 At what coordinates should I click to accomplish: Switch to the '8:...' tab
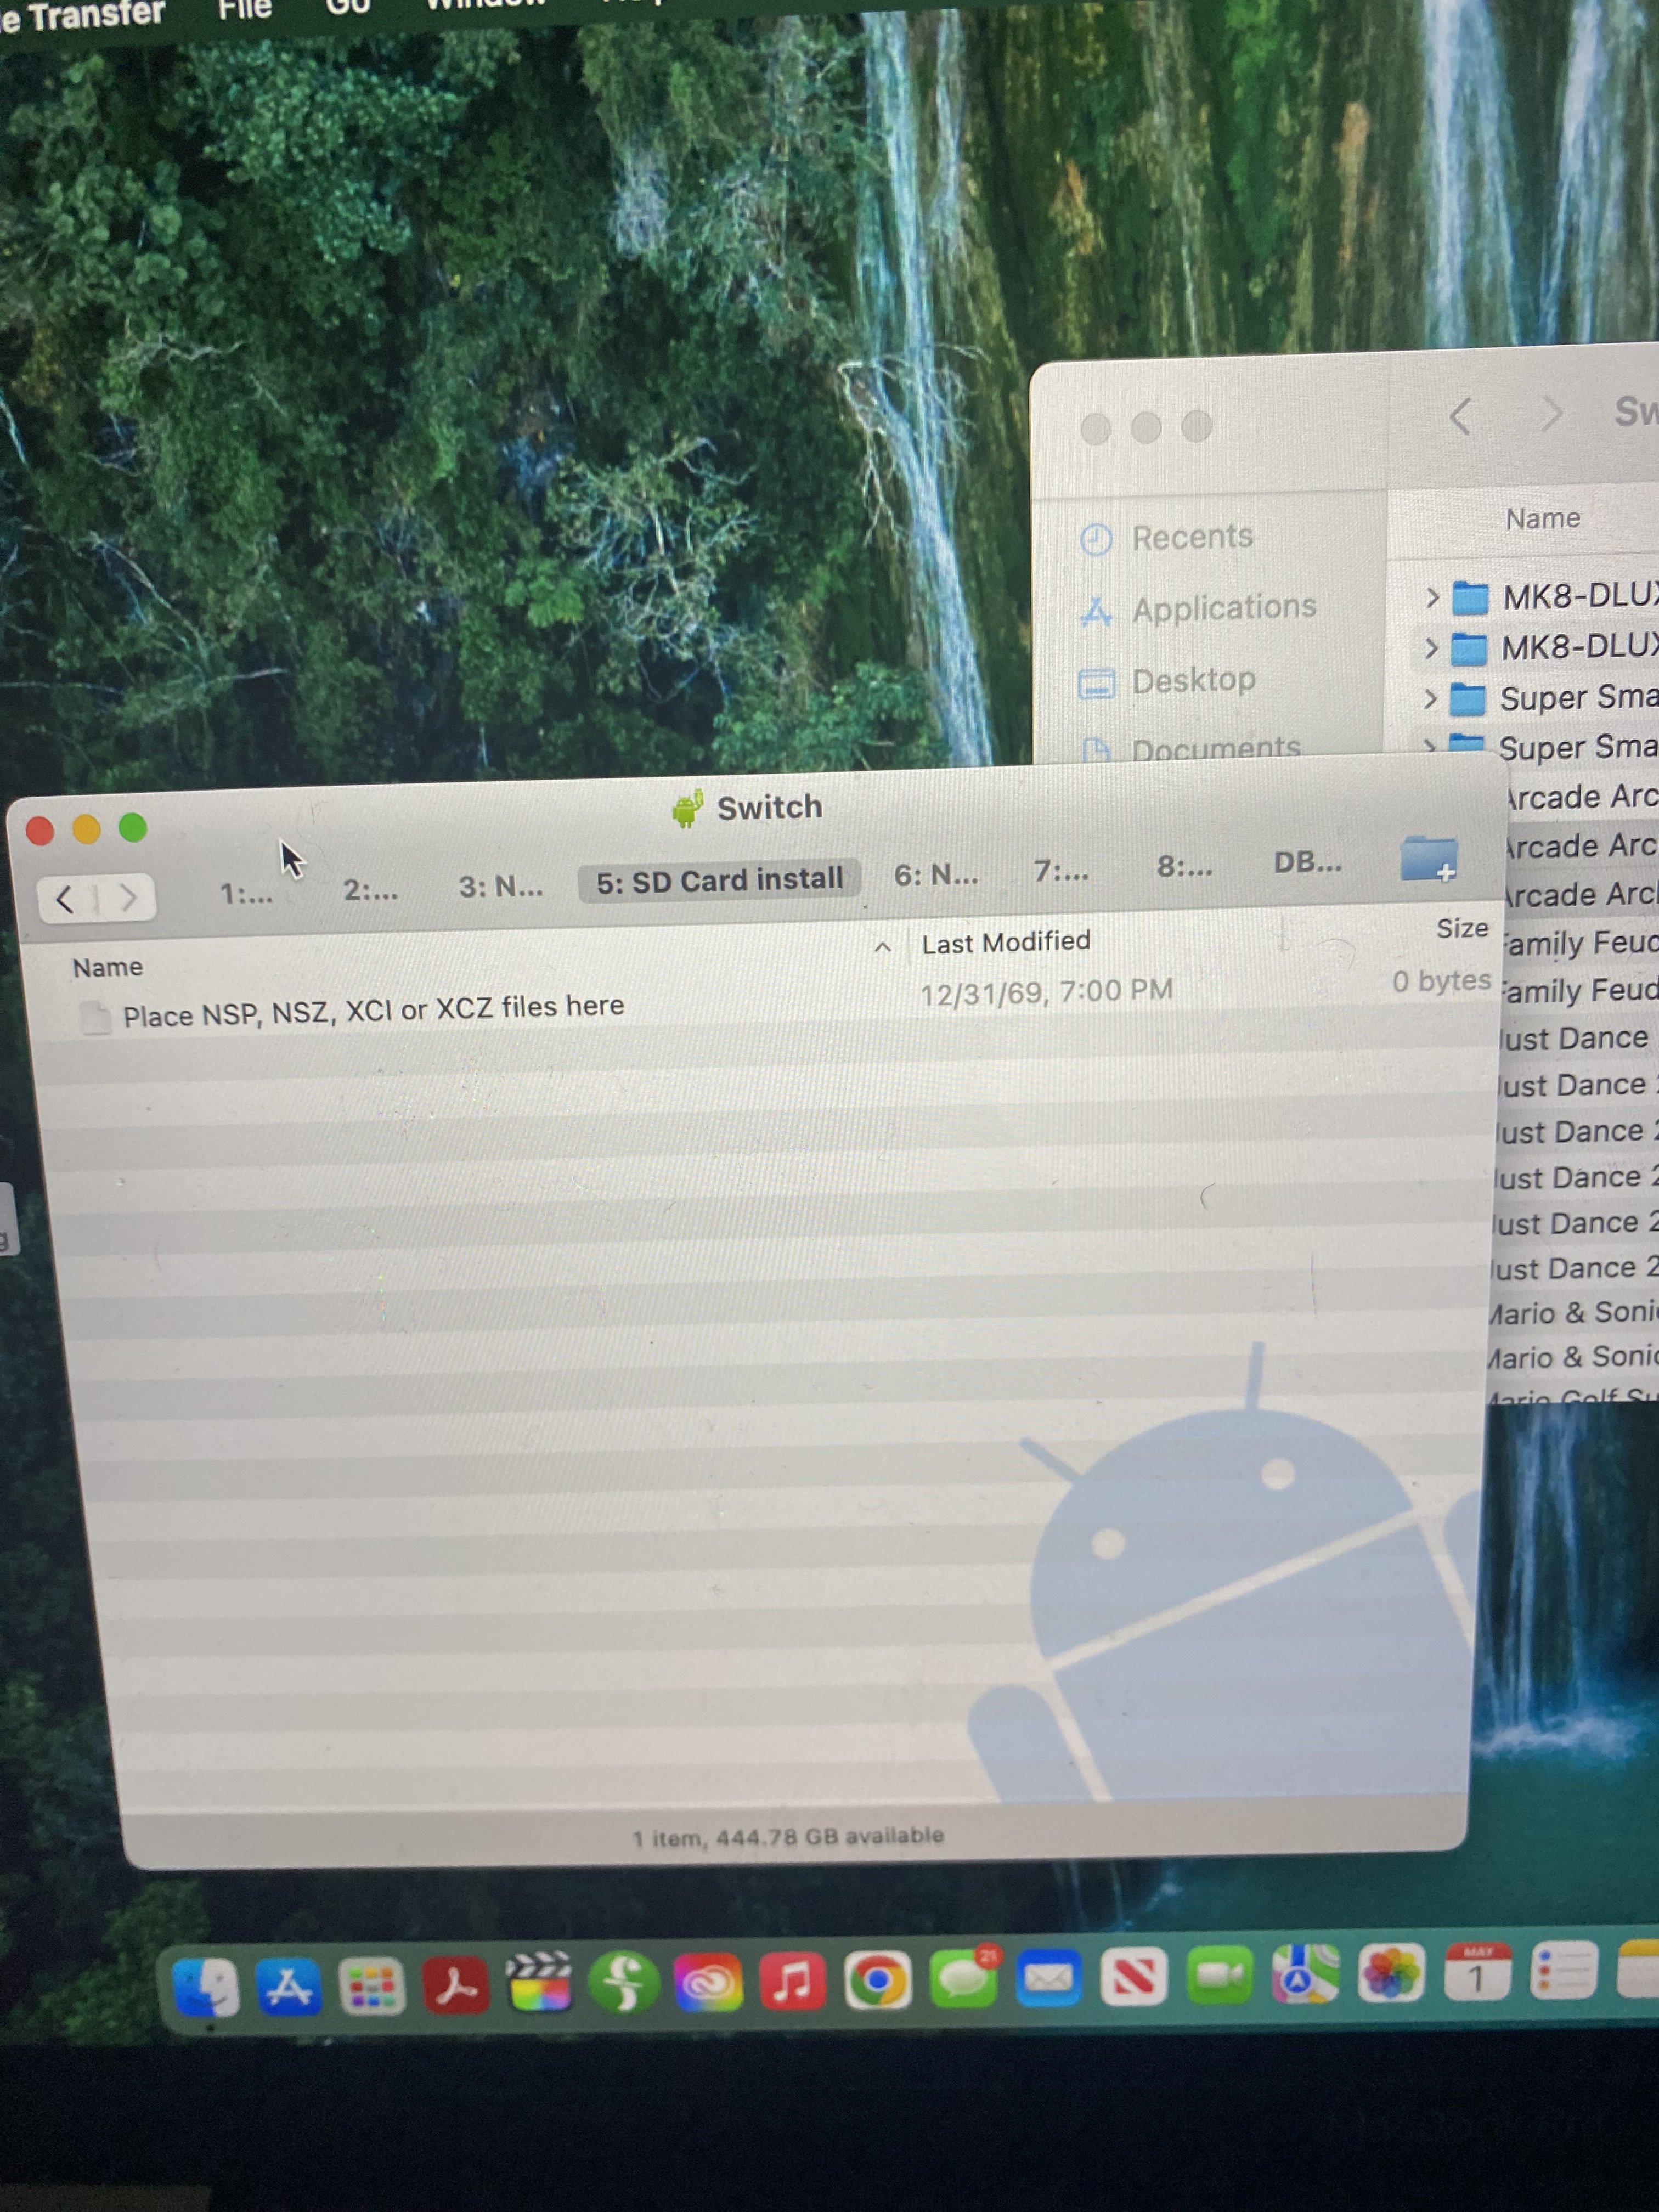click(1185, 867)
